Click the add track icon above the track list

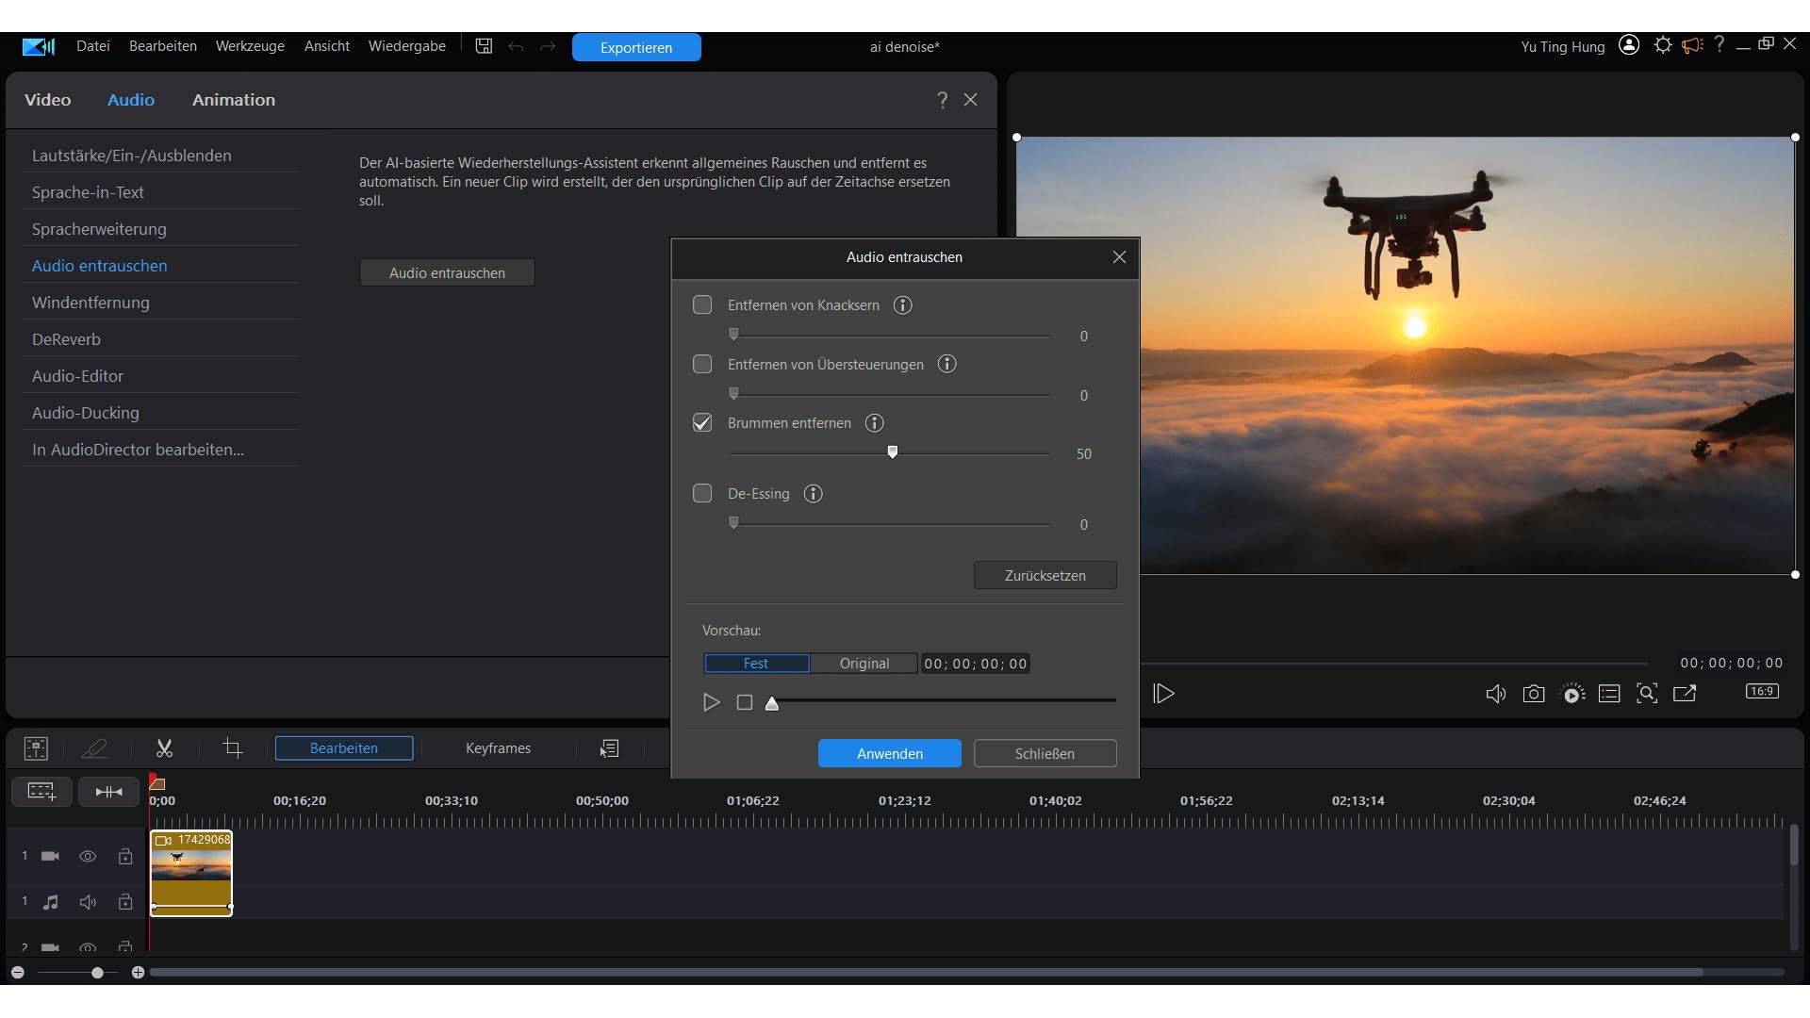coord(41,792)
